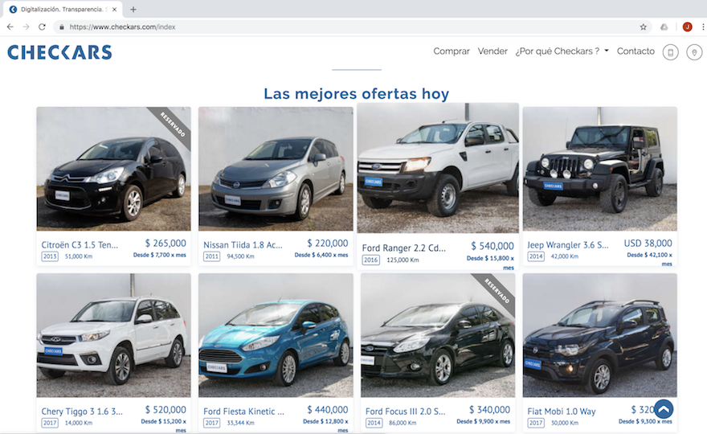Open the Nissan Tiida car photo
Screen dimensions: 707x434
276,169
